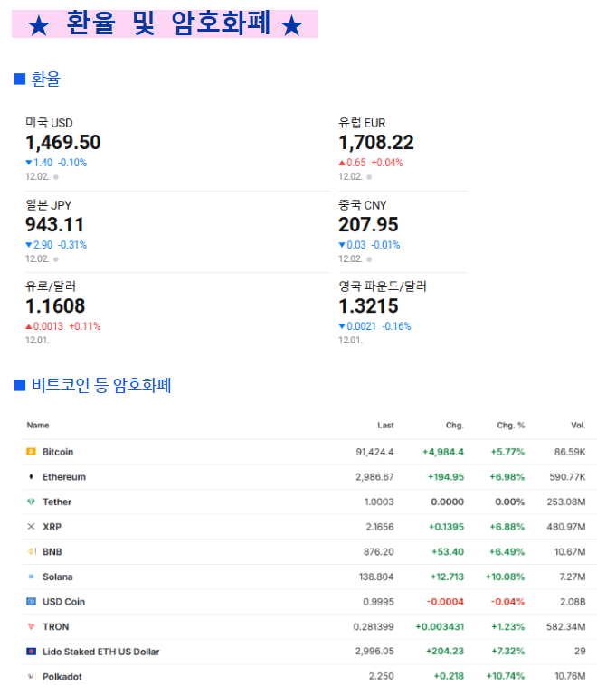Open the Bitcoin name link
Screen dimensions: 597x685
pos(58,452)
